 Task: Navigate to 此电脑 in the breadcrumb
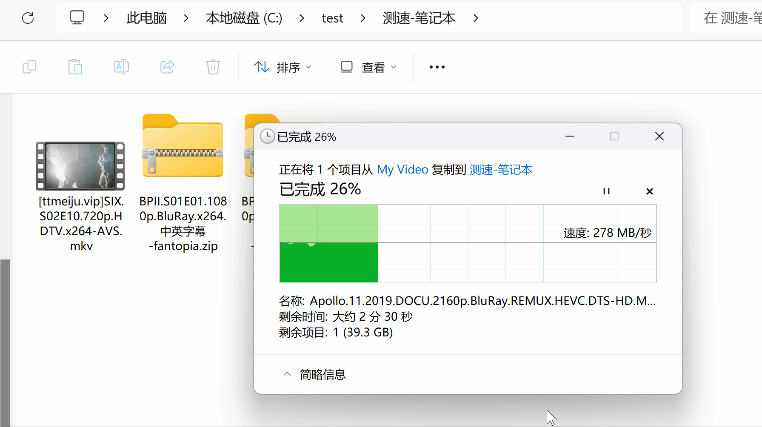(x=146, y=18)
